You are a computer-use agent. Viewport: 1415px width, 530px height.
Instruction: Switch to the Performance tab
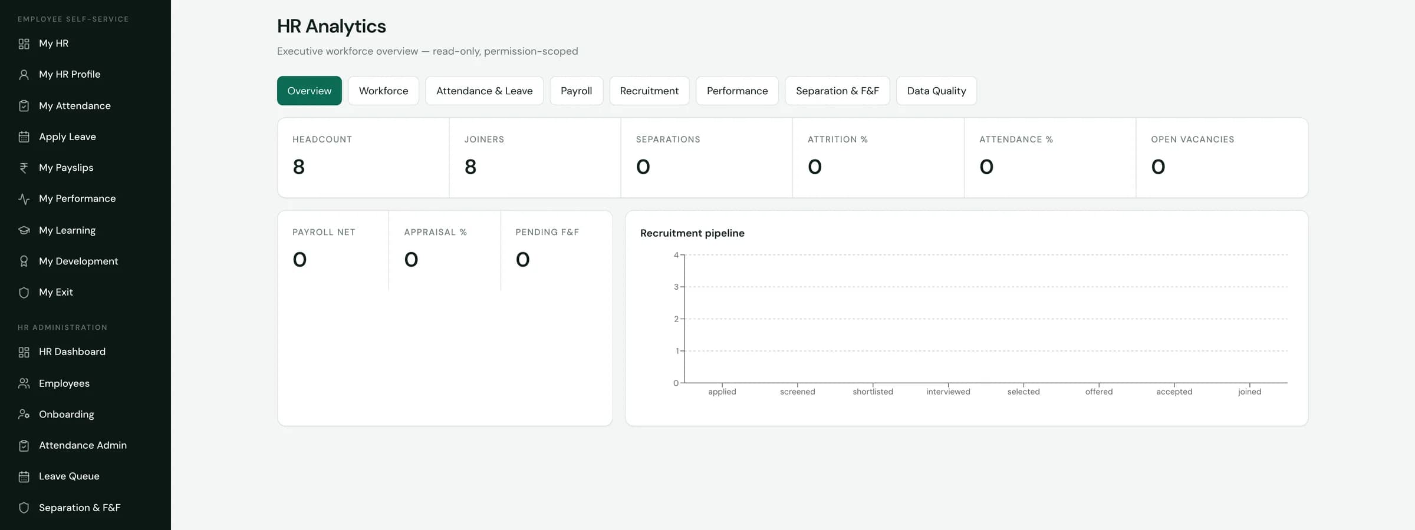[x=737, y=91]
